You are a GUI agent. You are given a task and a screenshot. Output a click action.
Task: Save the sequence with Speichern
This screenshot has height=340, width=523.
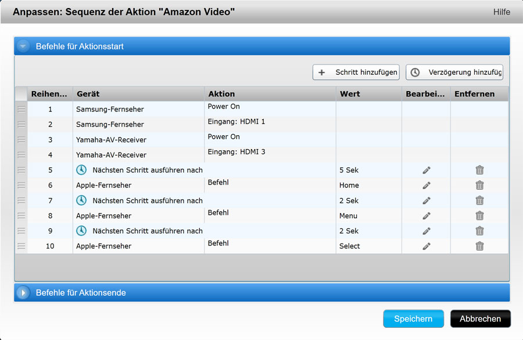pyautogui.click(x=413, y=319)
